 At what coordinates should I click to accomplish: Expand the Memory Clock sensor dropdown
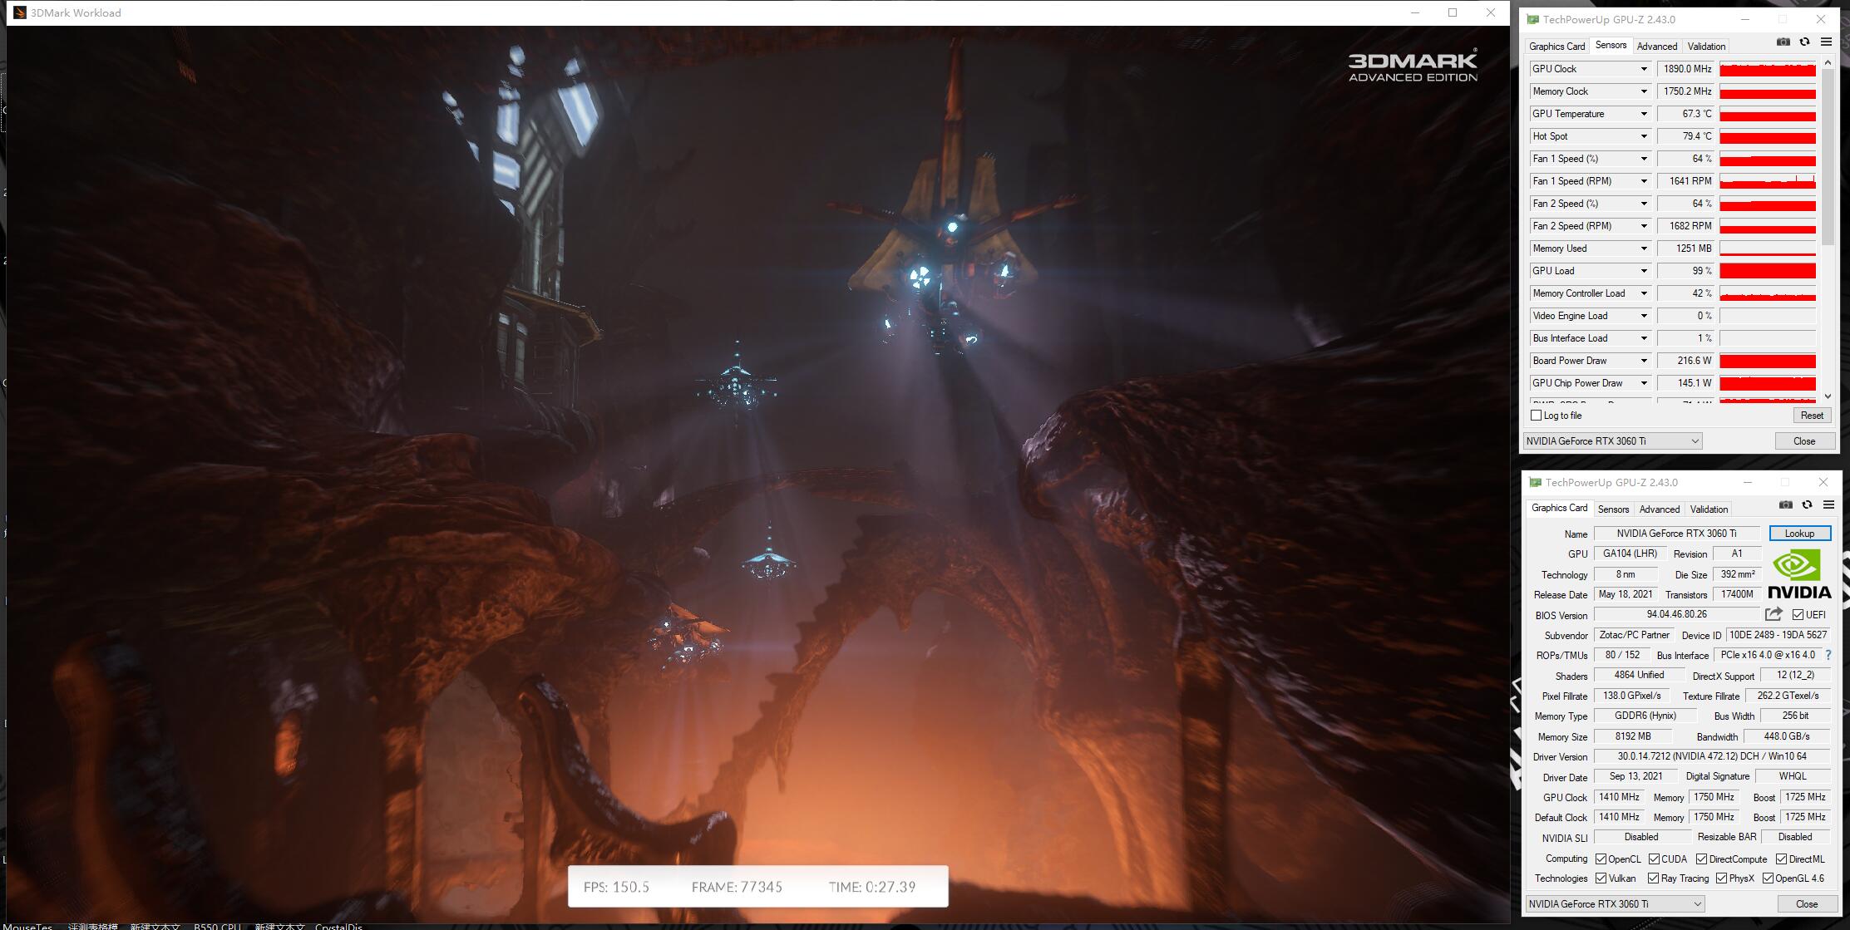tap(1643, 91)
